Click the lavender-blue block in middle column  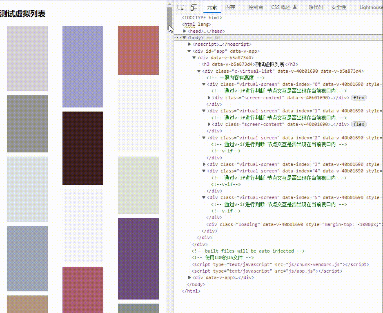[x=83, y=67]
